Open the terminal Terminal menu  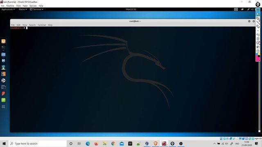click(42, 25)
